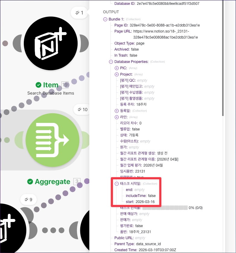
Task: Click the OUTPUT section heading
Action: [111, 12]
